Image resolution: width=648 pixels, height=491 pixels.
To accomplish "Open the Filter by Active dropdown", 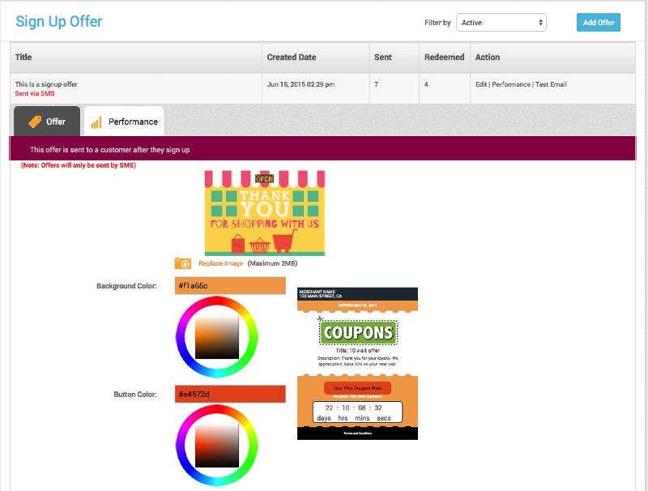I will [x=501, y=23].
